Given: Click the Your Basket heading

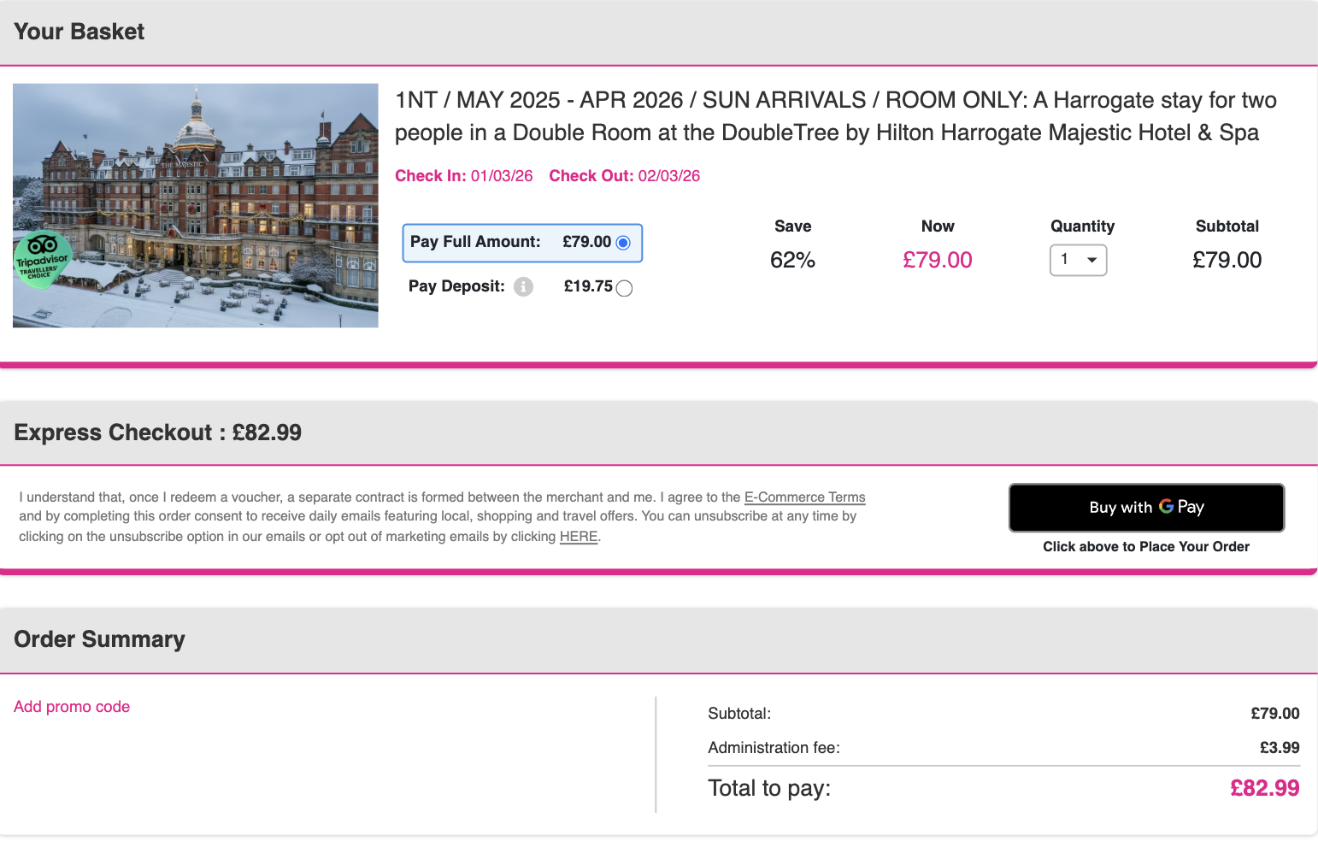Looking at the screenshot, I should (79, 32).
